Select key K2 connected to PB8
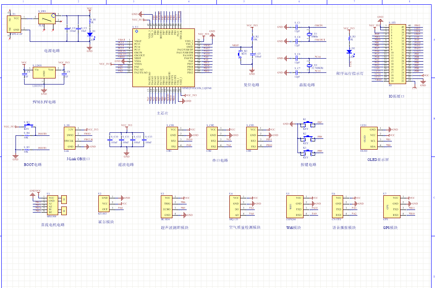This screenshot has height=288, width=435. point(307,139)
